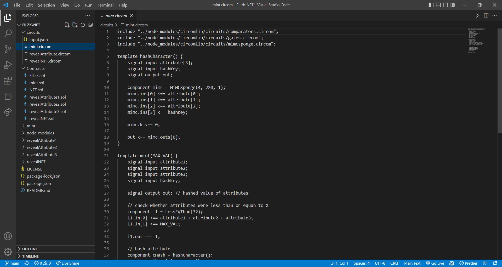
Task: Expand the TIMELINE section
Action: [55, 256]
